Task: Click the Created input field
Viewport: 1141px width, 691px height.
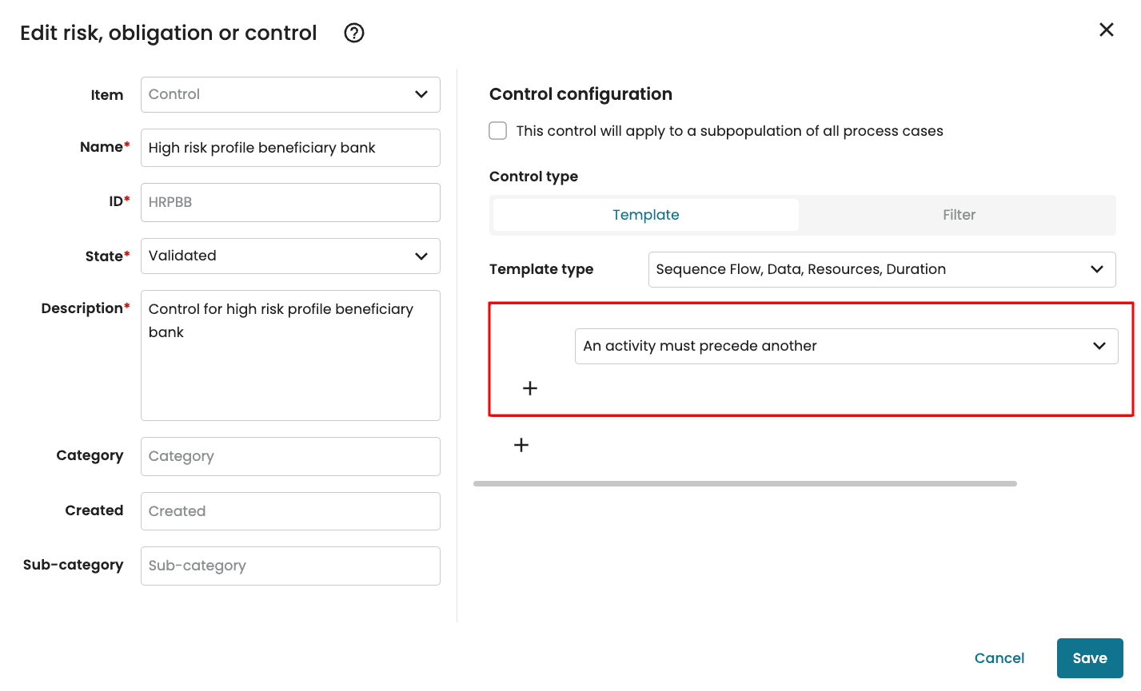Action: (290, 511)
